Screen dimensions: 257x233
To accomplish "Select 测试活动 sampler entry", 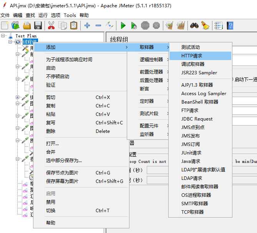I will click(x=200, y=47).
